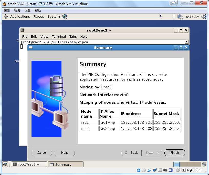Open the Terminal menu
The image size is (209, 175).
point(59,37)
